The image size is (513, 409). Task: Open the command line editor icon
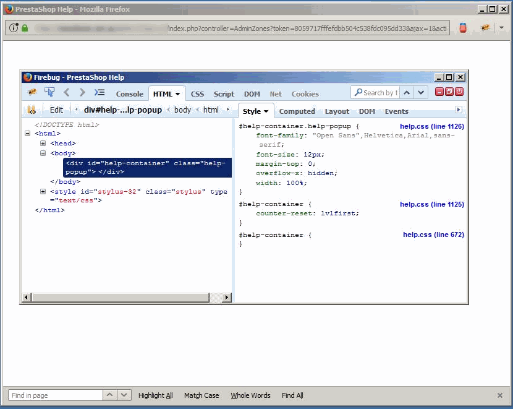coord(99,92)
